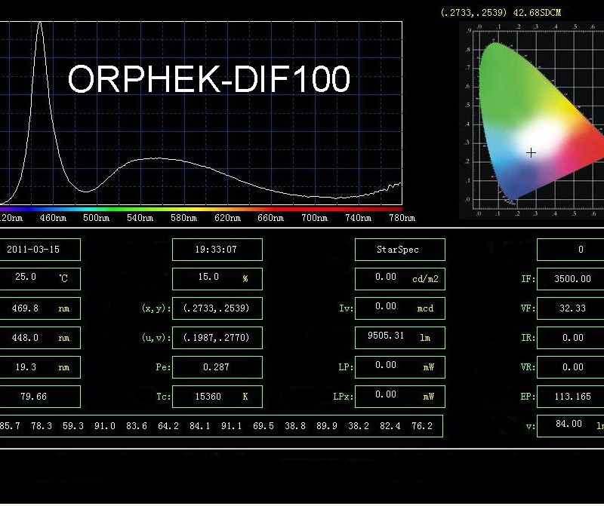This screenshot has height=506, width=604.
Task: Click the 580nm axis label
Action: [x=183, y=218]
